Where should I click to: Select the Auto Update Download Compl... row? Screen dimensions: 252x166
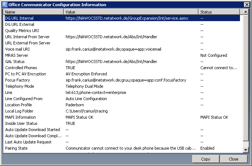[x=122, y=136]
